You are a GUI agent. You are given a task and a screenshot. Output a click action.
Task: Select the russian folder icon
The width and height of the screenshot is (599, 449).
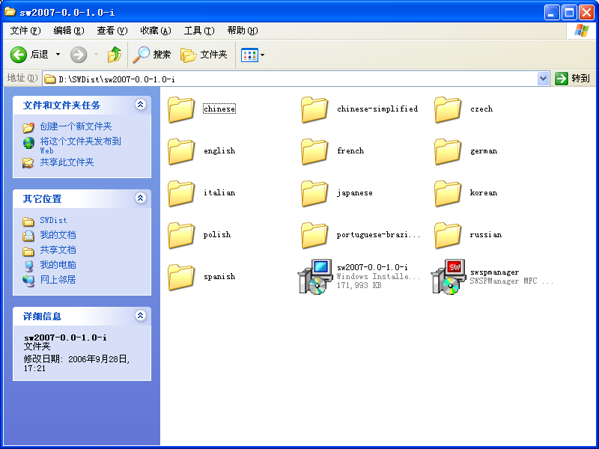click(x=448, y=235)
